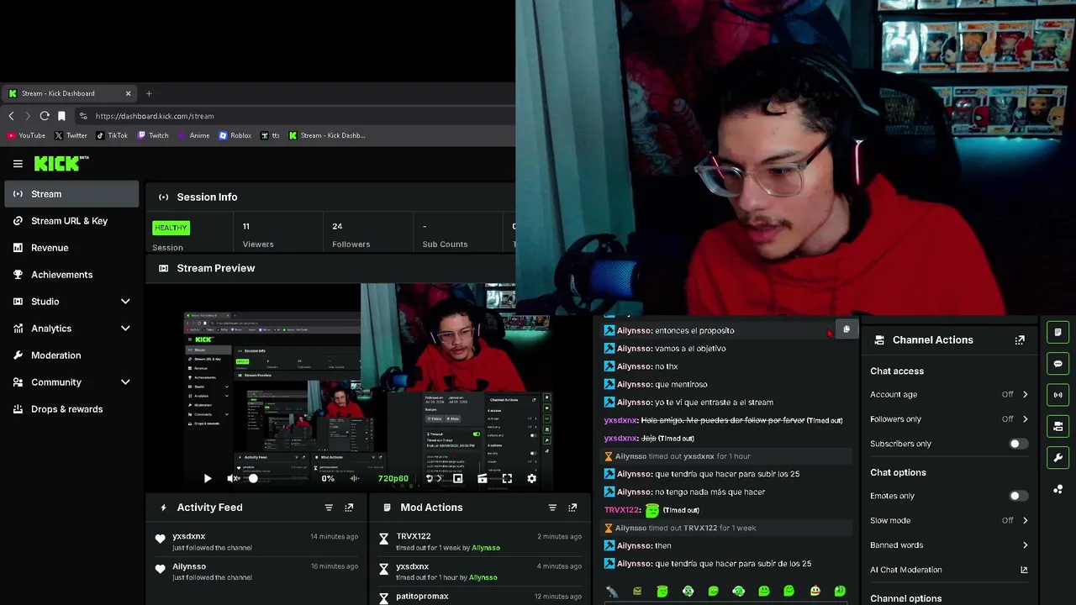Toggle theater mode in stream preview
Viewport: 1076px width, 605px height.
coord(483,478)
